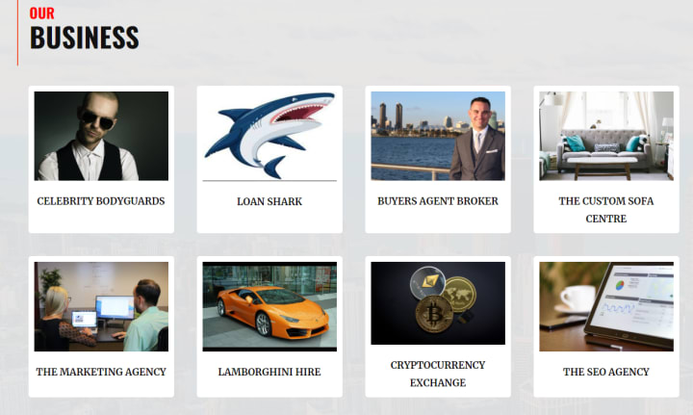Click the BUSINESS section heading
This screenshot has height=415, width=693.
coord(85,38)
